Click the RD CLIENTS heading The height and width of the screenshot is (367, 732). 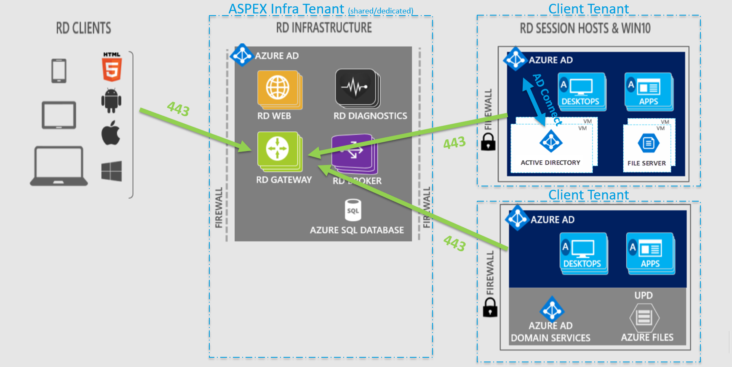(84, 28)
